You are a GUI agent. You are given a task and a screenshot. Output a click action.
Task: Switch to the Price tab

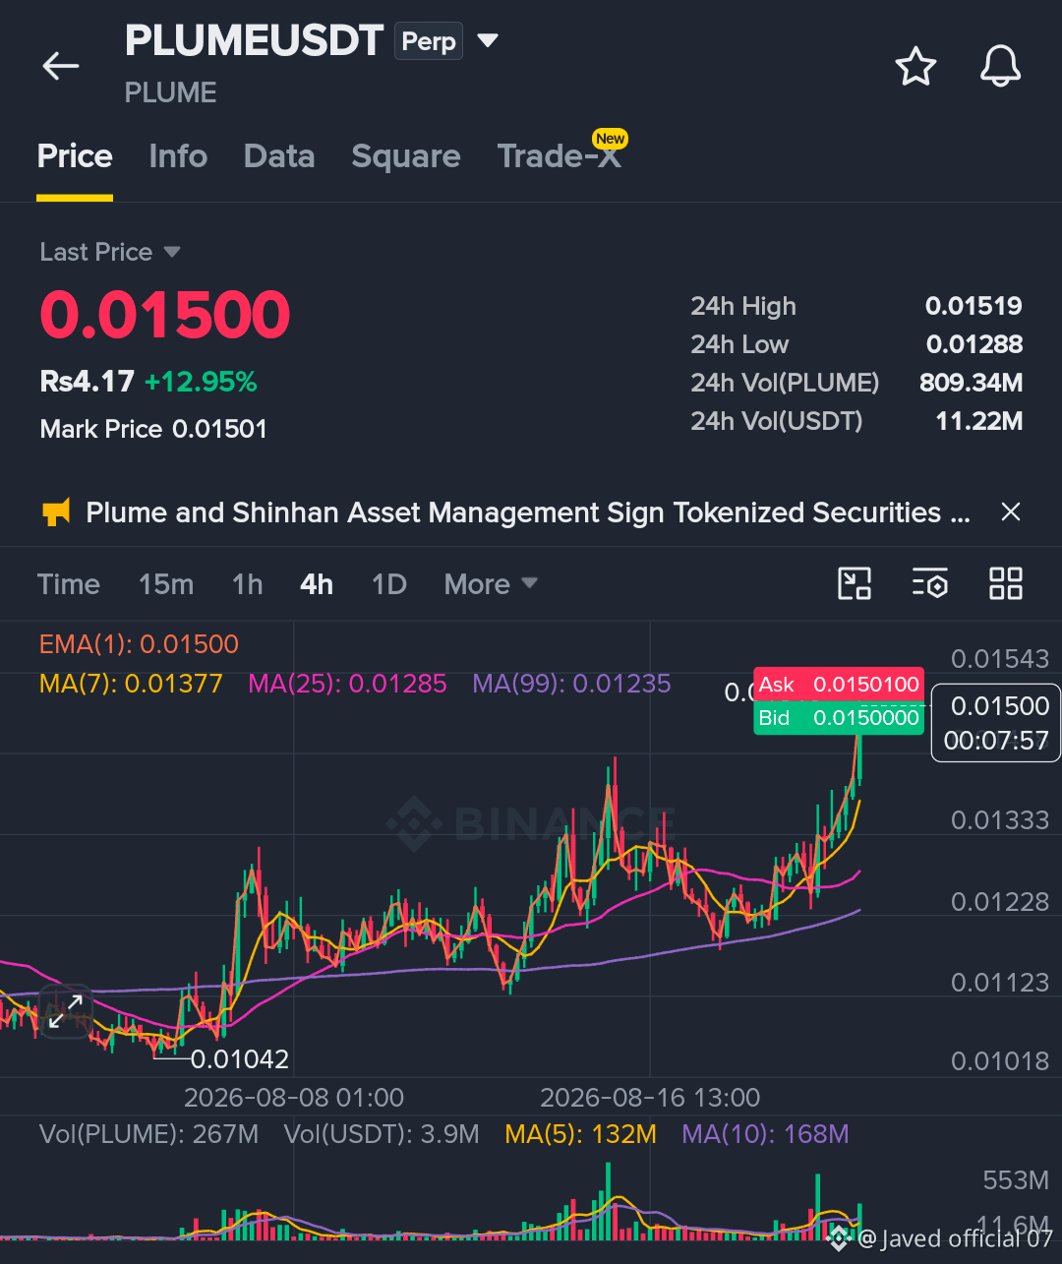[x=75, y=156]
